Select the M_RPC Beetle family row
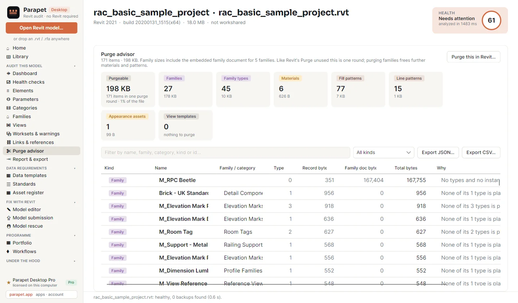Screen dimensions: 518x303 tap(301, 180)
